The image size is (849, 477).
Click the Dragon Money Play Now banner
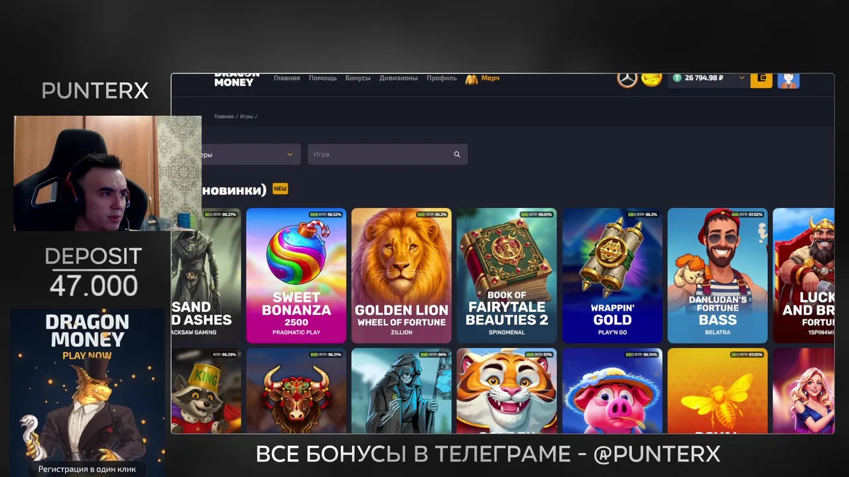[x=87, y=392]
